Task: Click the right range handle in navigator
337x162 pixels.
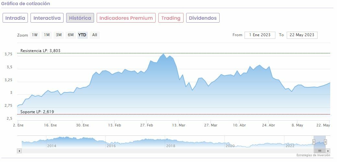Action: click(x=325, y=142)
